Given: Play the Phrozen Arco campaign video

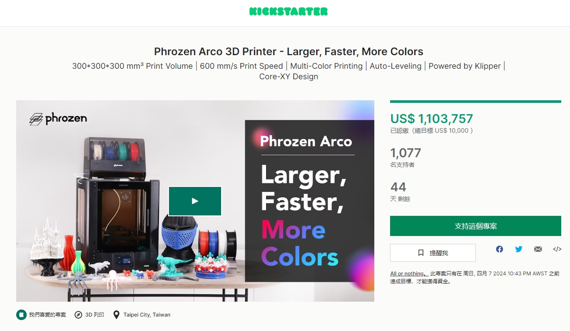Looking at the screenshot, I should click(195, 201).
